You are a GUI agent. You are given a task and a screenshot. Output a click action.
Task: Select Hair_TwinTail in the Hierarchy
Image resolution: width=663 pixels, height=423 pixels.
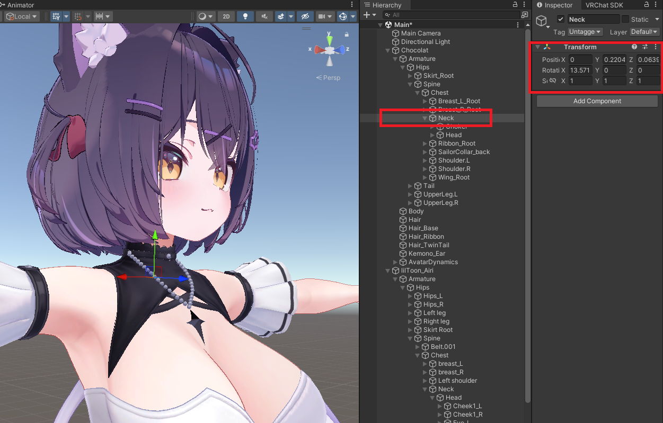(x=428, y=245)
